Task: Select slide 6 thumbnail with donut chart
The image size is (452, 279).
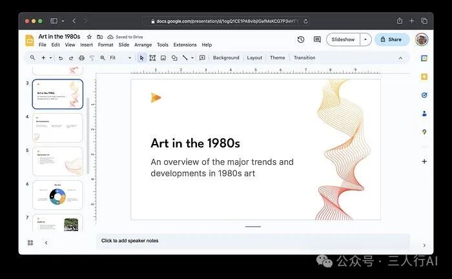Action: pos(57,195)
